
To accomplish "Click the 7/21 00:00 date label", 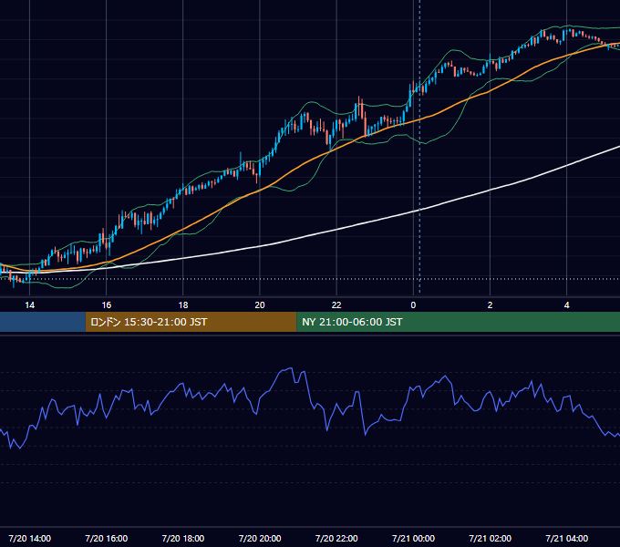I will pyautogui.click(x=413, y=538).
